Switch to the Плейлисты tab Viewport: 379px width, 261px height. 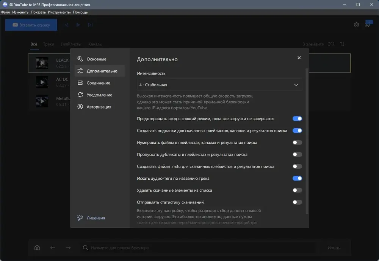click(x=71, y=44)
